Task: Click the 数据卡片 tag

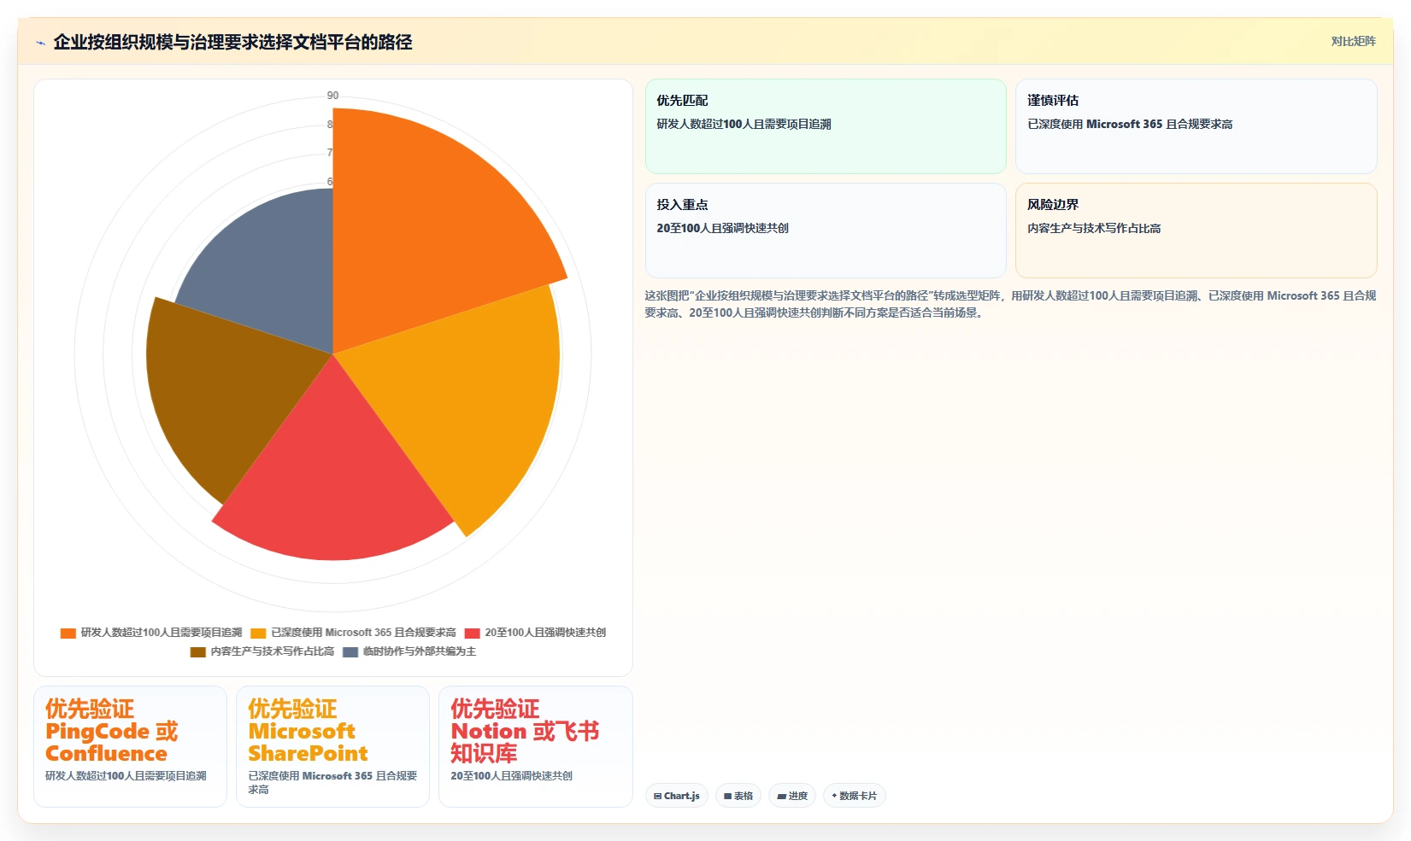Action: pyautogui.click(x=855, y=796)
